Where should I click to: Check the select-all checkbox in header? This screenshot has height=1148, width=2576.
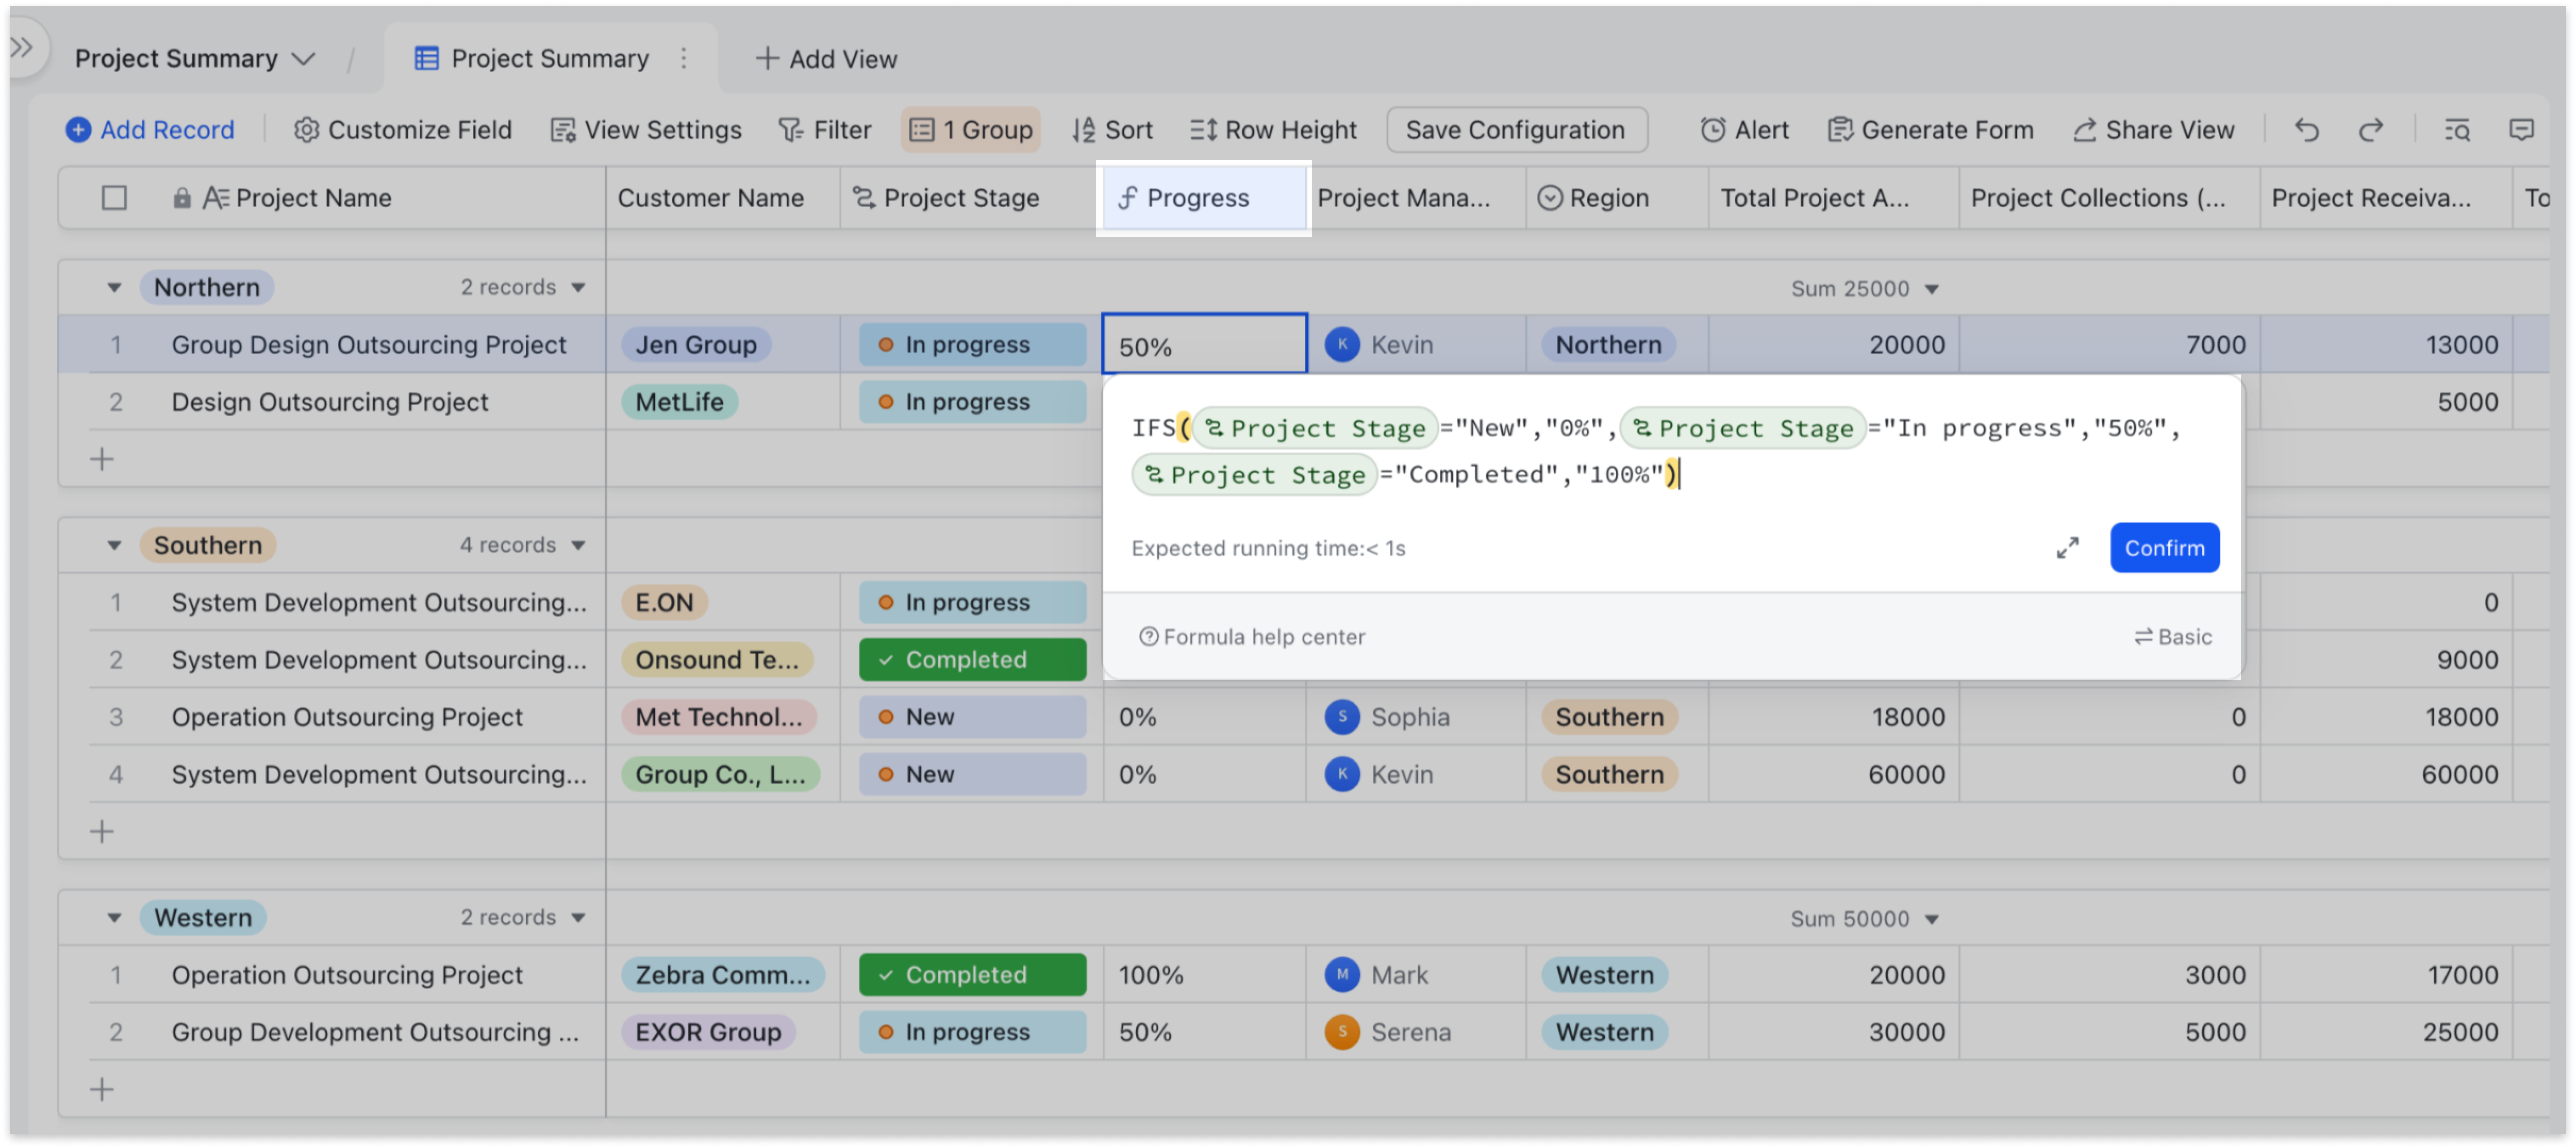(x=114, y=197)
